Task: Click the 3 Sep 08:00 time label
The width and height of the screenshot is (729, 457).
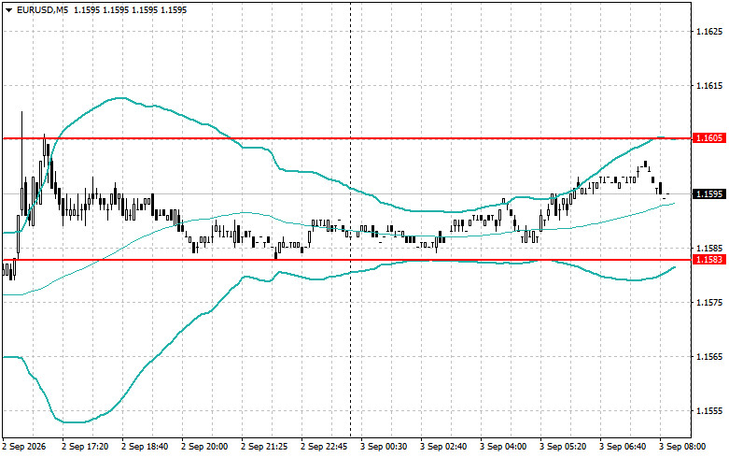Action: tap(682, 447)
